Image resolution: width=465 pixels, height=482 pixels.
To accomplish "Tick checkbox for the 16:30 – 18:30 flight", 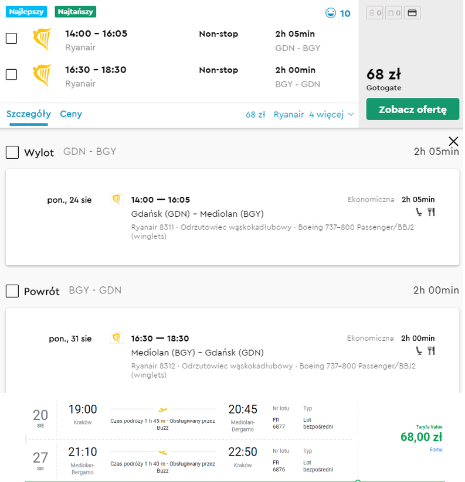I will 11,74.
